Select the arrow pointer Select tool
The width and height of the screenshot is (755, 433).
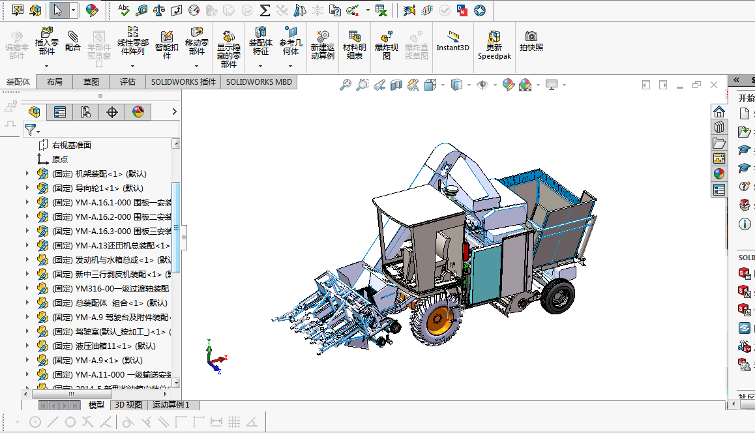(x=58, y=10)
